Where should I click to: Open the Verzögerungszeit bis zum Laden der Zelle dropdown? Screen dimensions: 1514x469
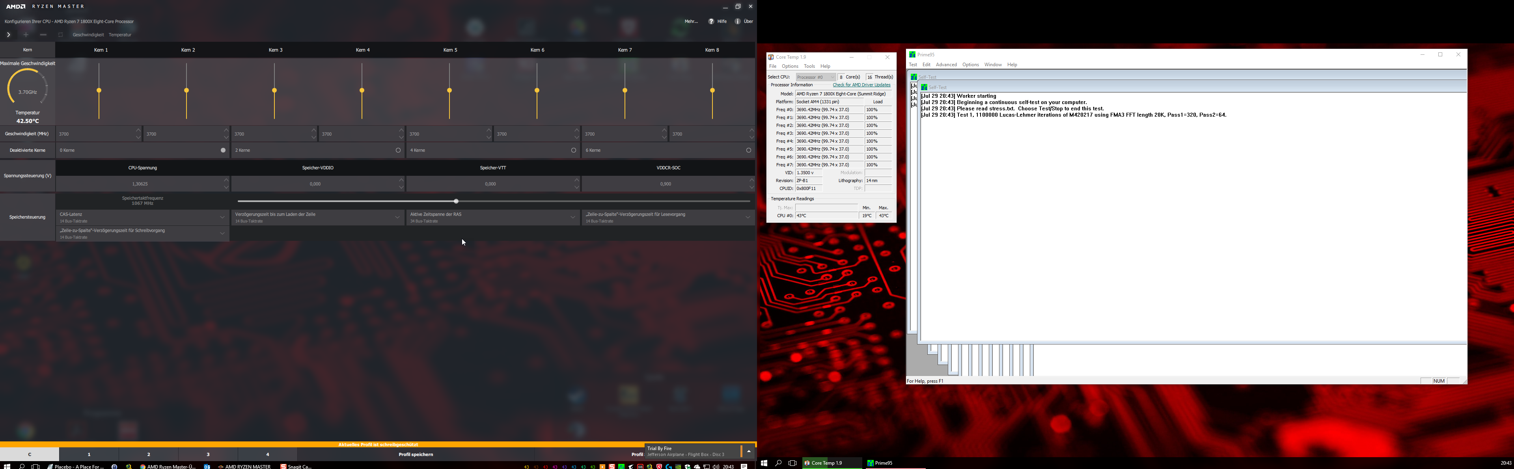point(318,218)
